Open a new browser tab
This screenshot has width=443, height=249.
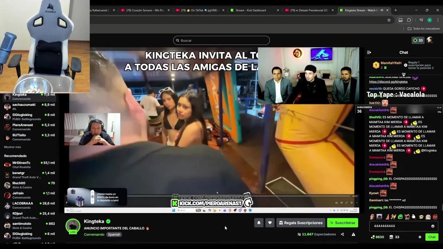tap(396, 10)
